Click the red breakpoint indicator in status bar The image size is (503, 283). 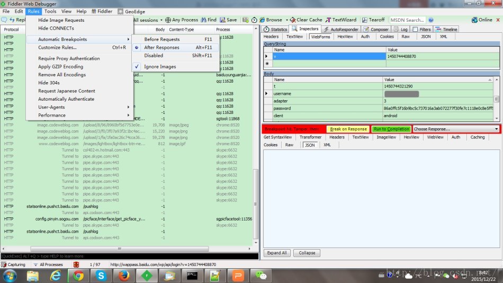tap(76, 264)
